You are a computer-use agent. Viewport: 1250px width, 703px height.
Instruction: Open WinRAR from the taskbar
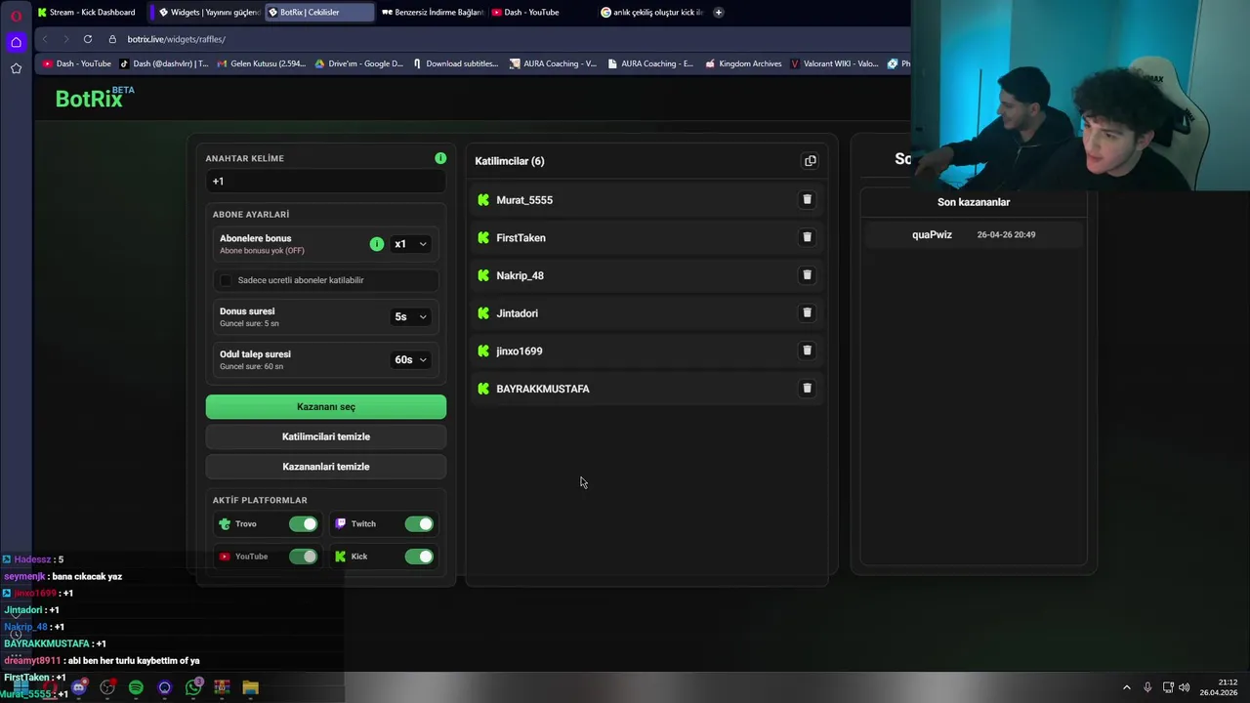pyautogui.click(x=222, y=687)
